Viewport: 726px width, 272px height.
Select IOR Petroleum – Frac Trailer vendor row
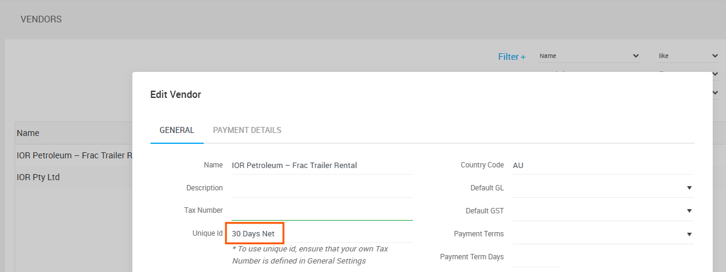click(74, 155)
